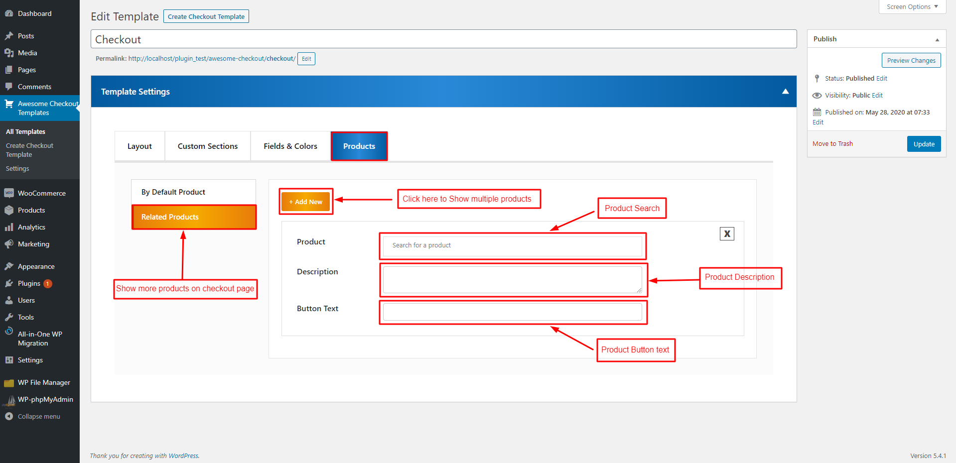Click the Marketing megaphone icon

tap(9, 244)
